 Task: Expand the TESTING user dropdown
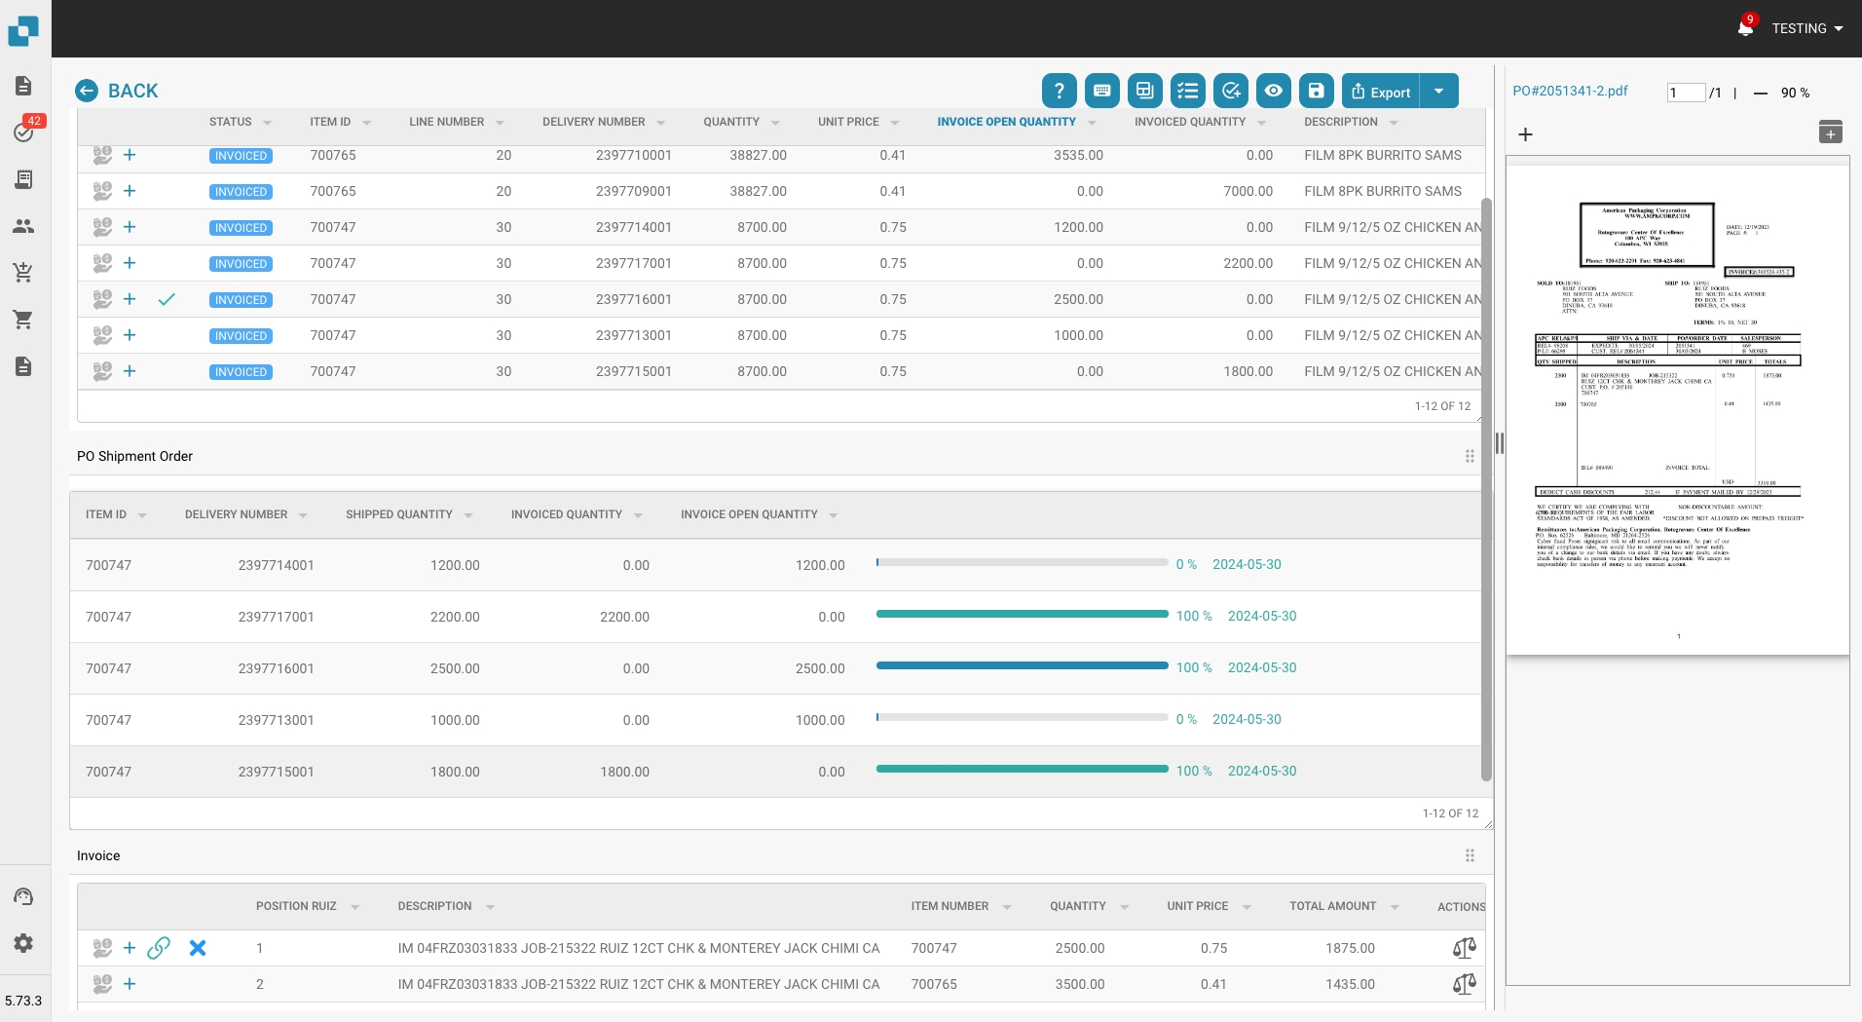1806,28
